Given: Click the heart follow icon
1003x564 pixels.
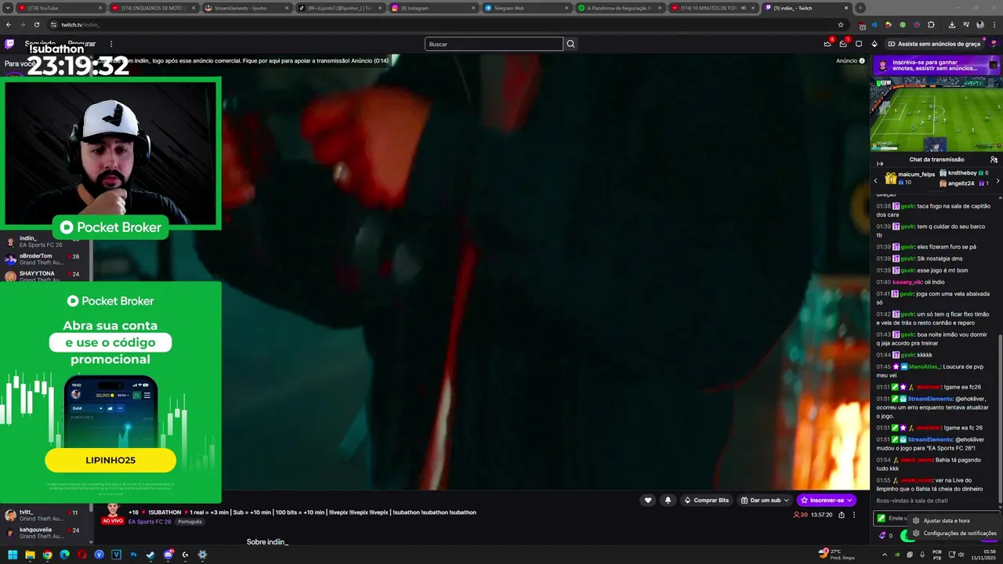Looking at the screenshot, I should coord(647,500).
